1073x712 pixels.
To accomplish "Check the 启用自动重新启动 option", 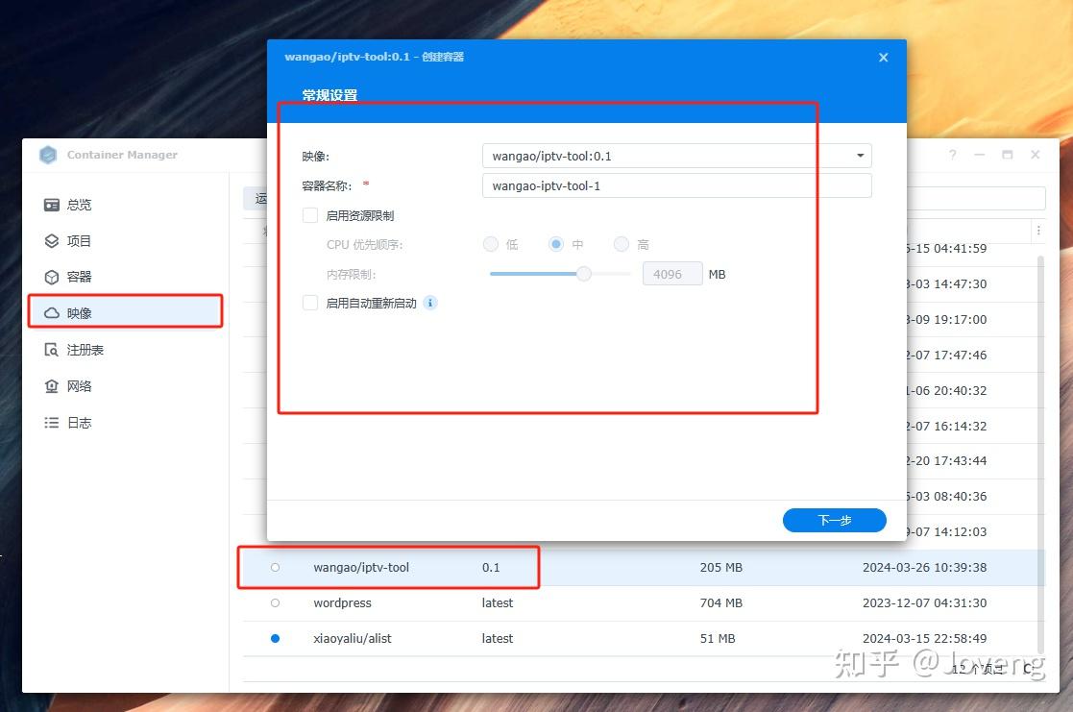I will click(309, 303).
